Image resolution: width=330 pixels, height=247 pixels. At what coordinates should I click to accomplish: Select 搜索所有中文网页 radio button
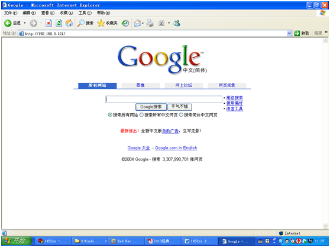141,115
